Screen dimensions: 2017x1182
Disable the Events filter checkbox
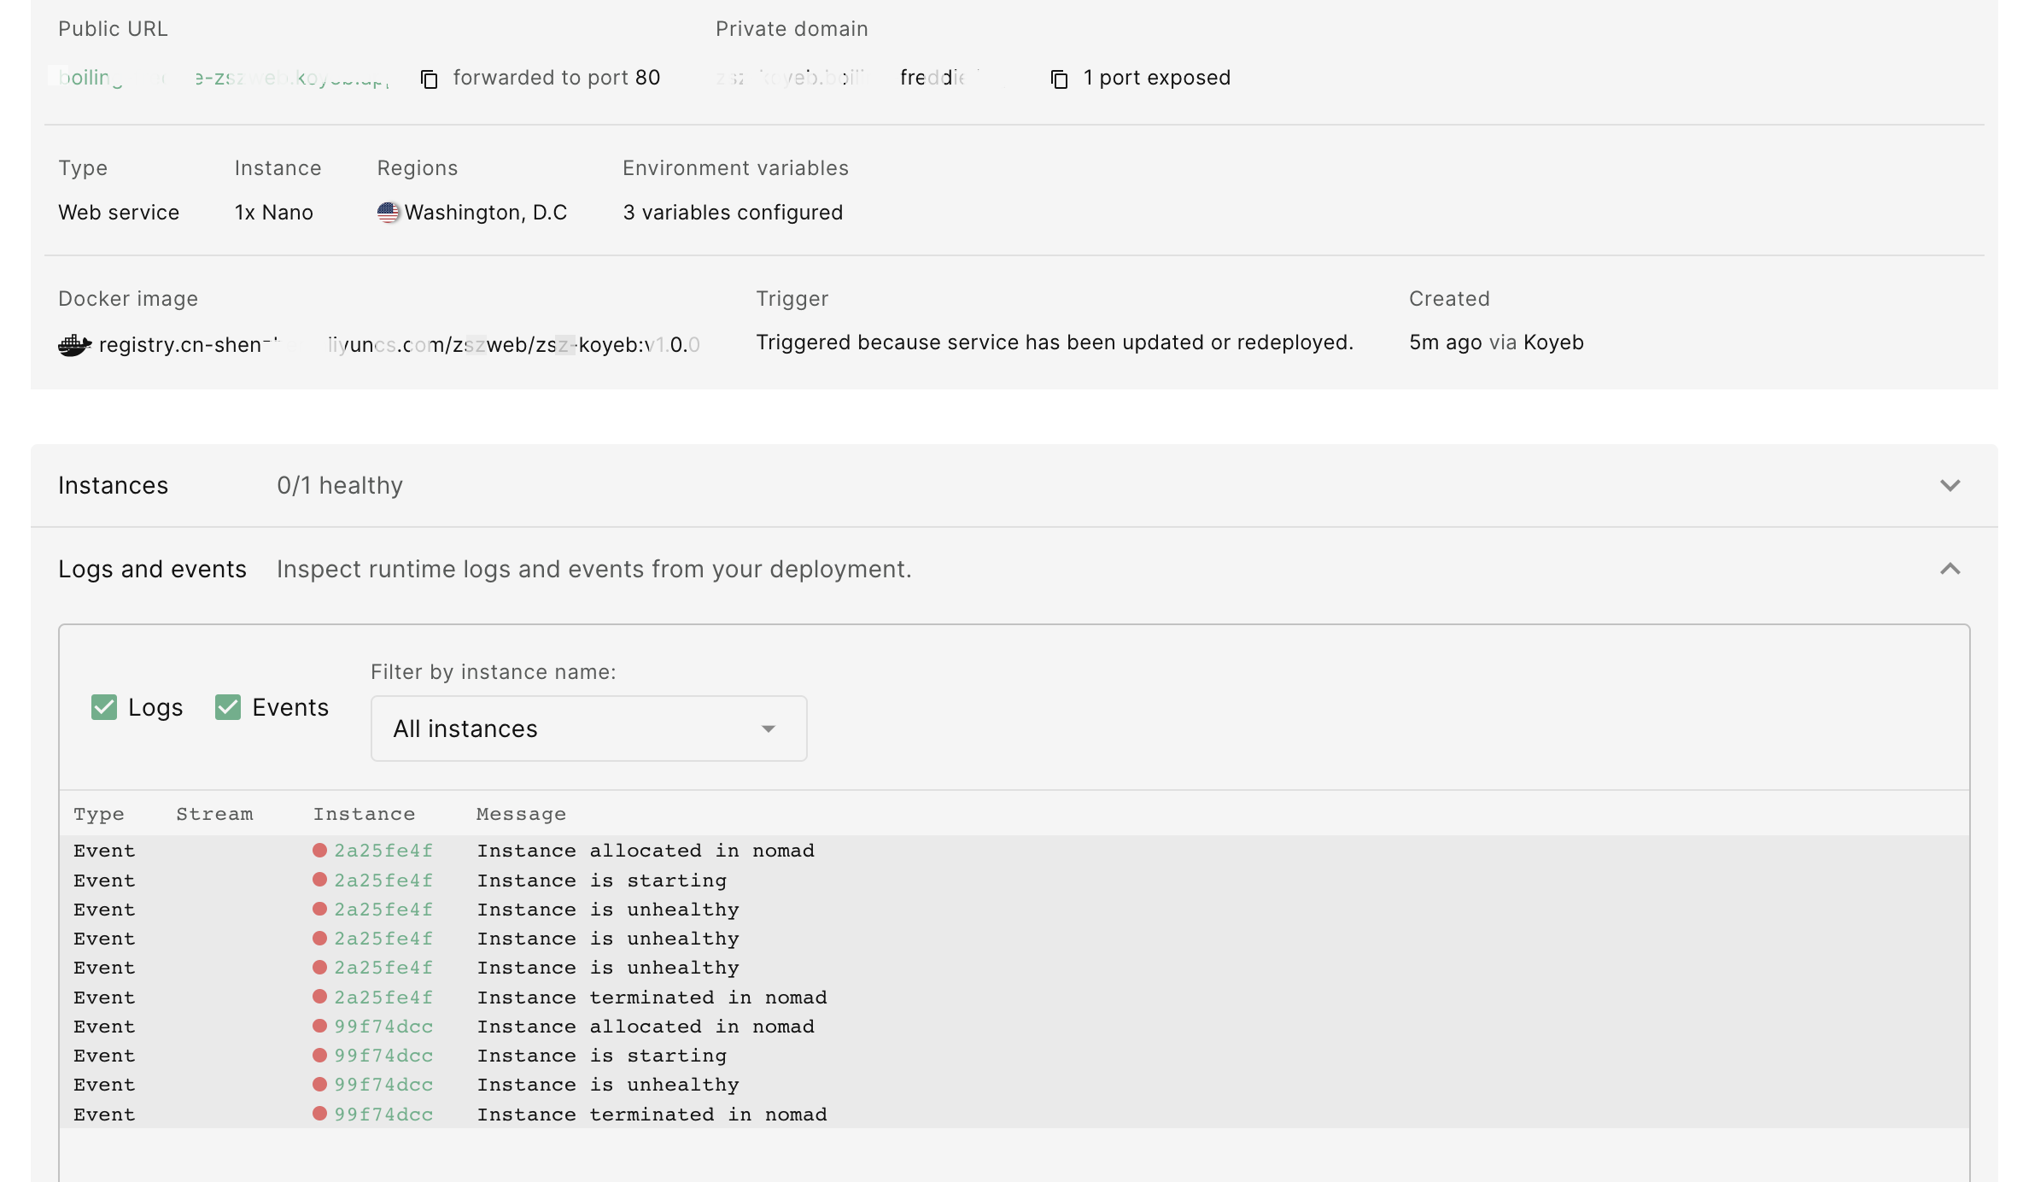tap(227, 707)
